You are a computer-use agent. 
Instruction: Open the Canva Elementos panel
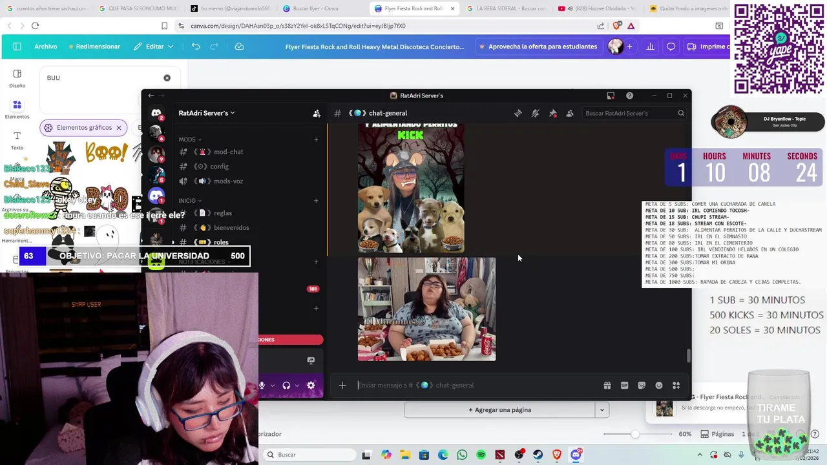(17, 109)
